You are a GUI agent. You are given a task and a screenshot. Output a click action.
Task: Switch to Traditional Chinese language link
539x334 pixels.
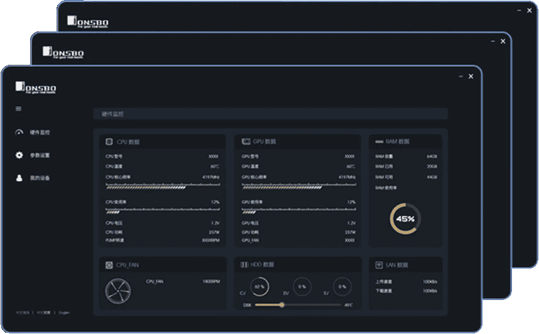point(43,313)
